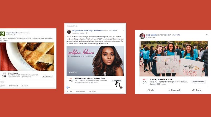Open three-dots menu on Lulu Verde post
The image size is (211, 117).
click(207, 34)
